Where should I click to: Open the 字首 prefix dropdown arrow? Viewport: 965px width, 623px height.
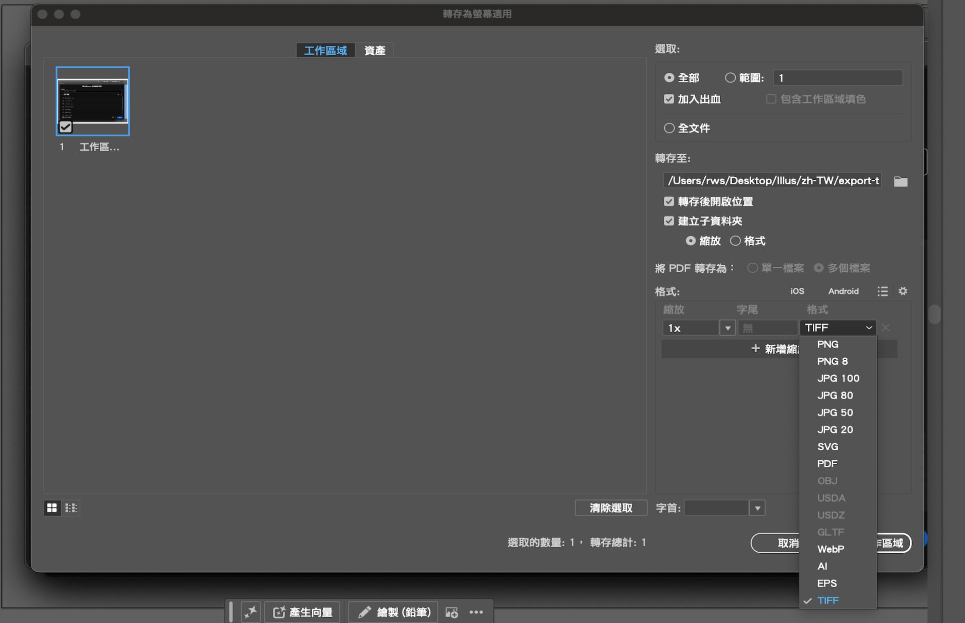757,508
